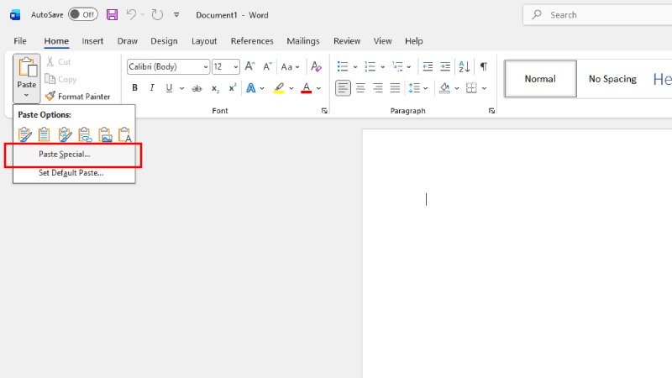Click the Picture paste option icon
The width and height of the screenshot is (672, 378).
coord(105,134)
